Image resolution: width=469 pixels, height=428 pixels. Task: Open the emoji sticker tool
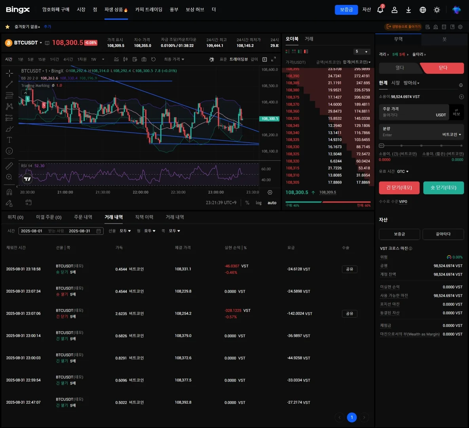coord(9,151)
